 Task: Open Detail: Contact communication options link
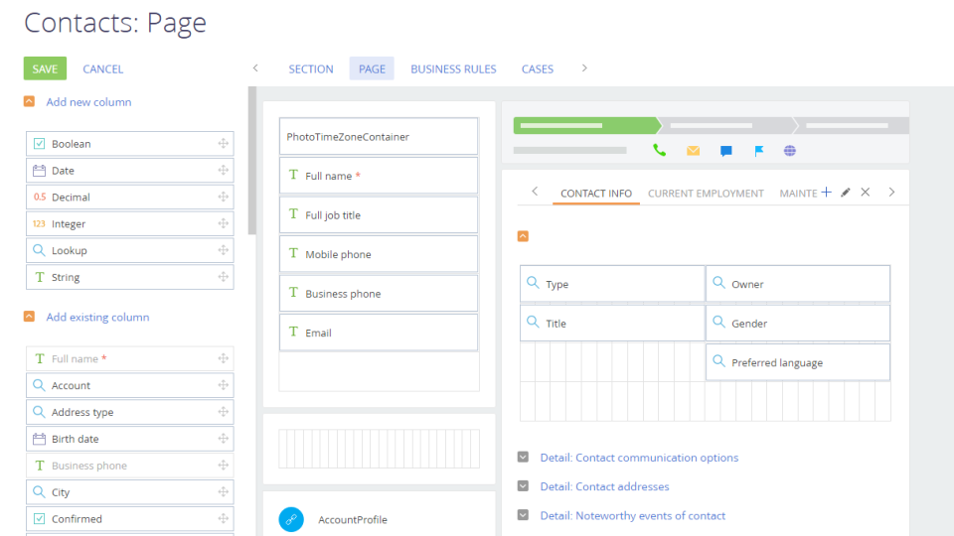[639, 458]
